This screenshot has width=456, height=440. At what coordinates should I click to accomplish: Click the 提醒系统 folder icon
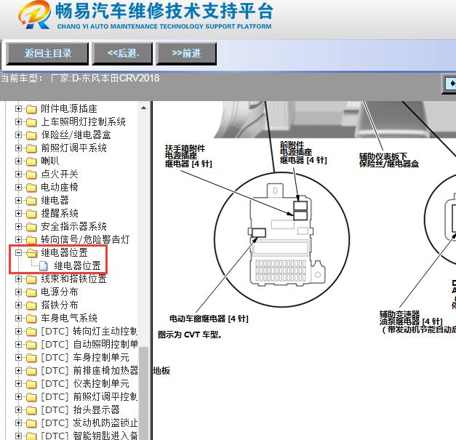(x=31, y=214)
